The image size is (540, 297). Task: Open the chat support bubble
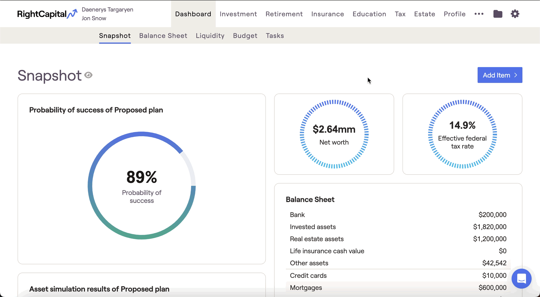pos(521,278)
